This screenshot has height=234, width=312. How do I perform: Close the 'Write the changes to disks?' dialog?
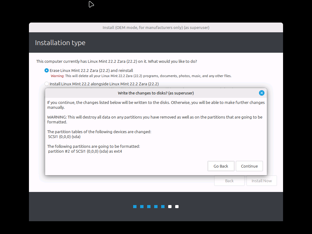(261, 93)
